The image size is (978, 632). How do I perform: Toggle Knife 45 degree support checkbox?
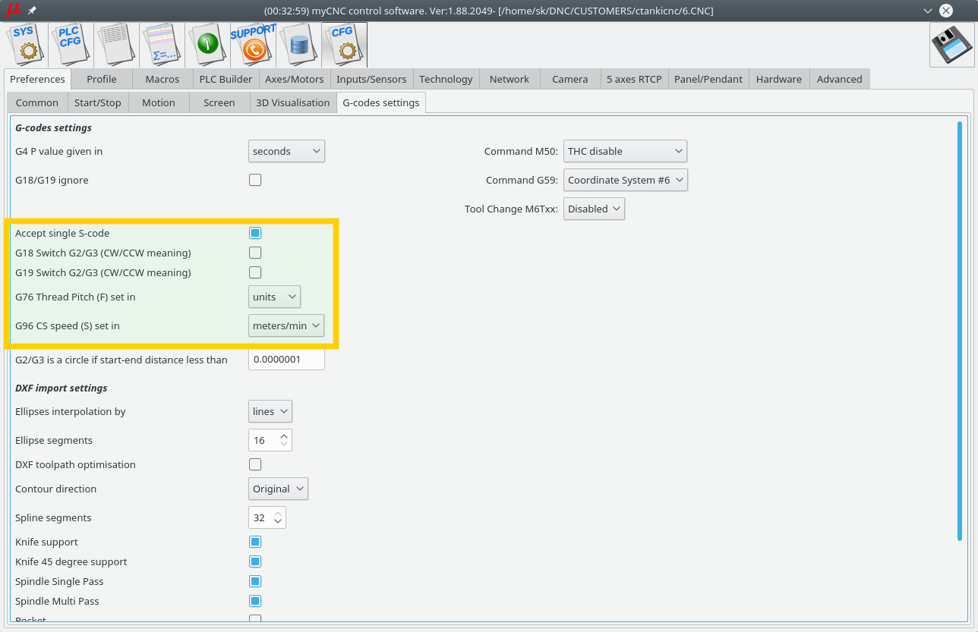click(255, 561)
